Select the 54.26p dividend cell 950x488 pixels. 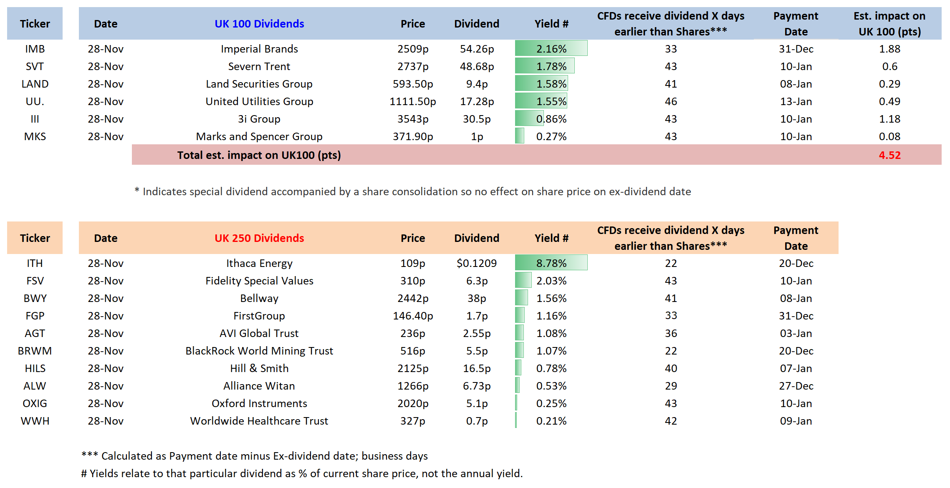477,49
